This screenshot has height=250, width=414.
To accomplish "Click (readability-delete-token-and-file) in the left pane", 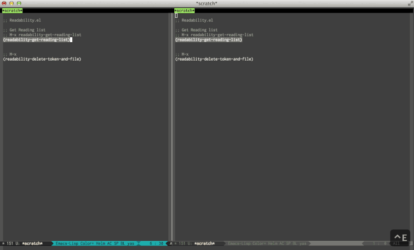I will coord(42,59).
